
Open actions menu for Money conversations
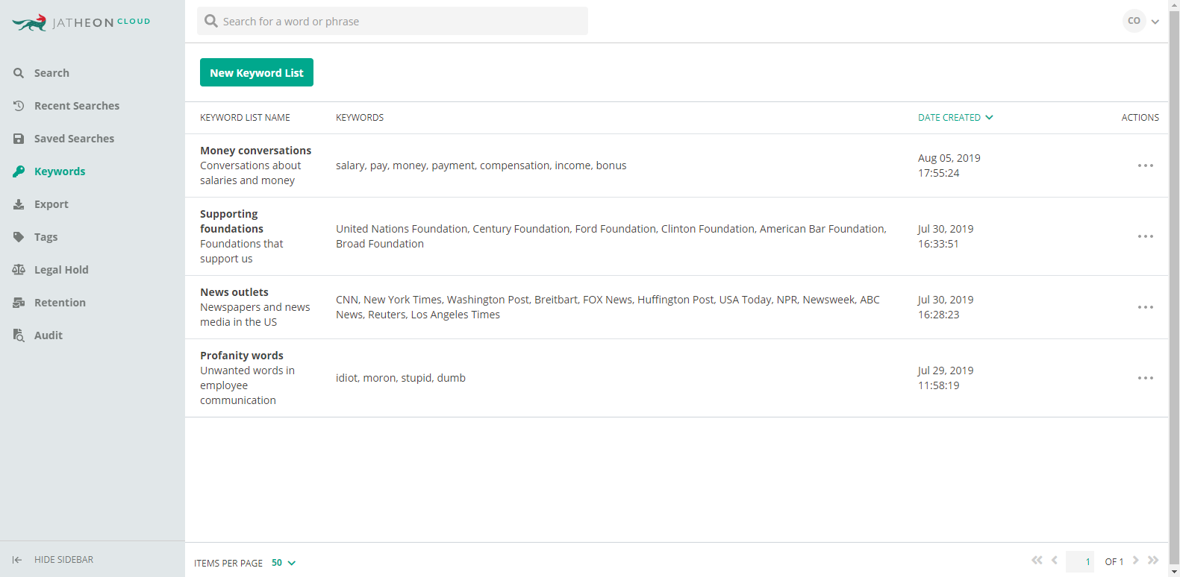(1146, 165)
